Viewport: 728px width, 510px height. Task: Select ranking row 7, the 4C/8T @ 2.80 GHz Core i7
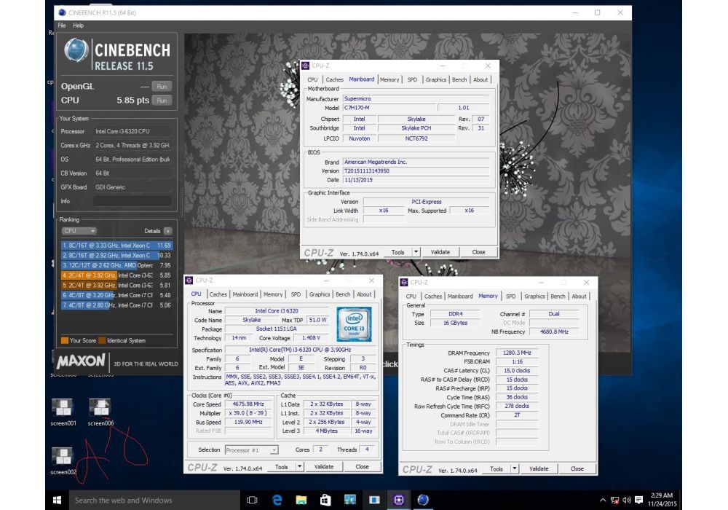pos(116,305)
